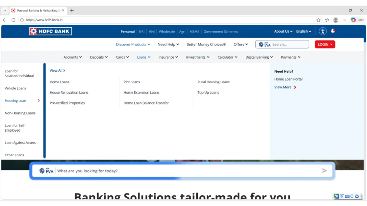This screenshot has height=206, width=367.
Task: Open Government Schemes section
Action: click(220, 31)
